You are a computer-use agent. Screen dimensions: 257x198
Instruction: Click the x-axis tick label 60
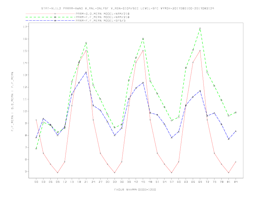[179, 182]
